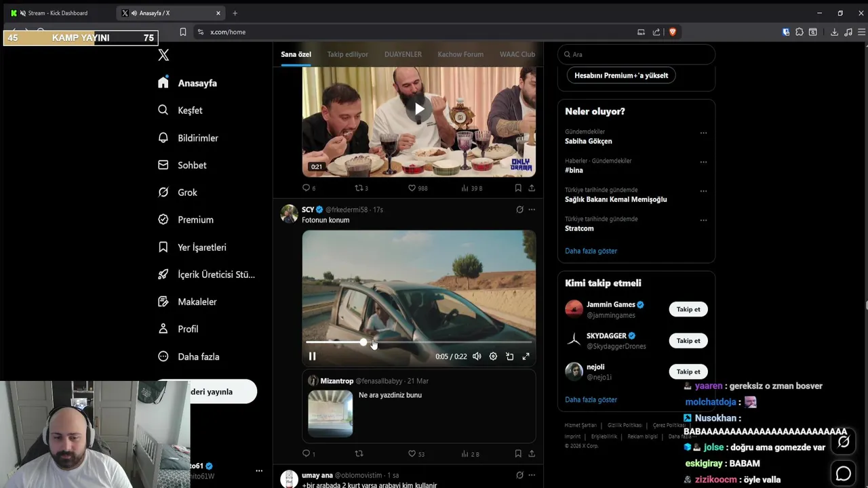Image resolution: width=868 pixels, height=488 pixels.
Task: Bookmark the SCY post
Action: [x=518, y=453]
